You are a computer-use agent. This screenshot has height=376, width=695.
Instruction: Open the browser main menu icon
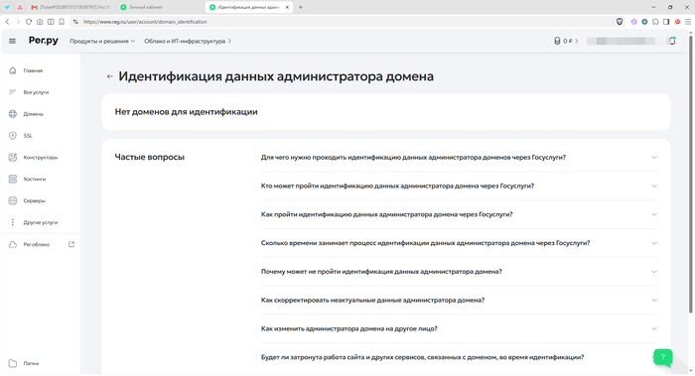point(688,22)
